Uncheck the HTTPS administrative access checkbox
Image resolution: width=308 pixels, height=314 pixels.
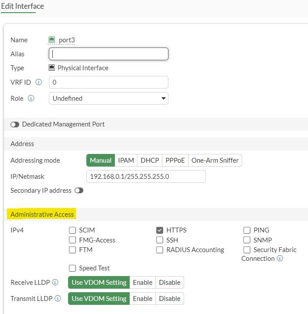(x=159, y=230)
